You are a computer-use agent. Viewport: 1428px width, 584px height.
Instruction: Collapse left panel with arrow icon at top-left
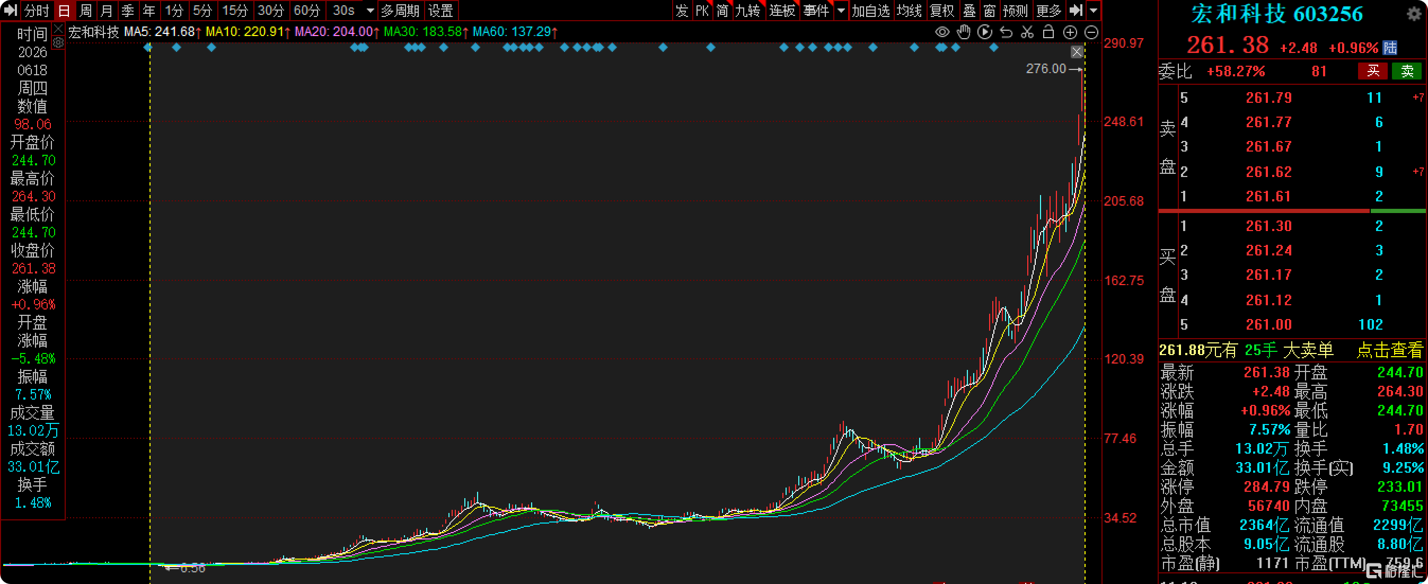[x=11, y=10]
